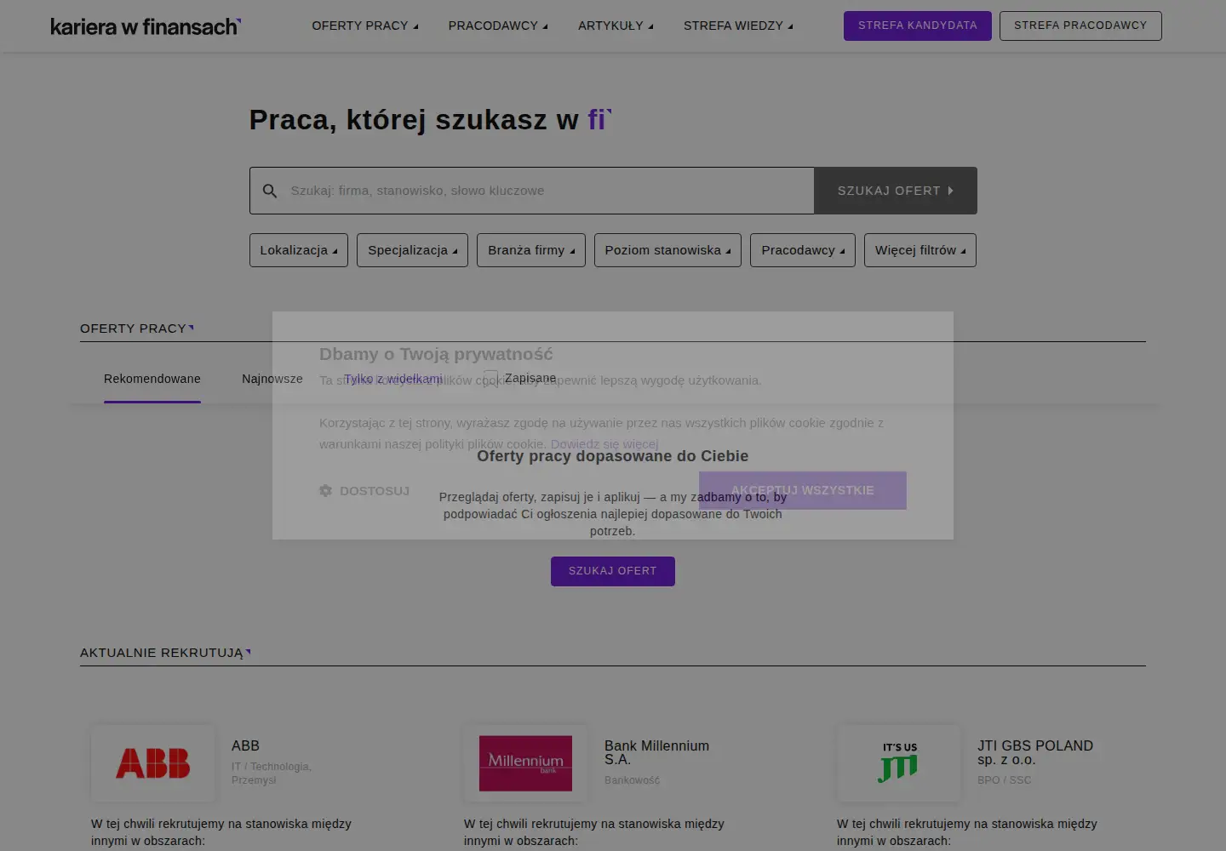
Task: Open the Pracodawcy filter dropdown
Action: point(803,250)
